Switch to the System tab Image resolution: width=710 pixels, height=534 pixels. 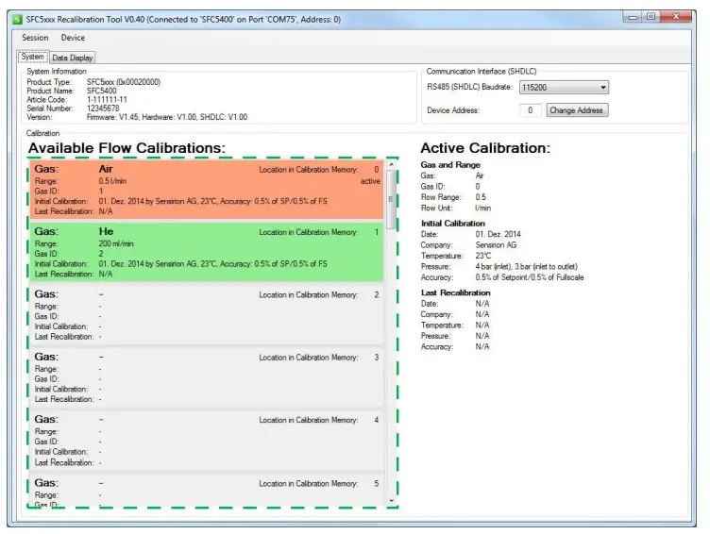click(x=33, y=57)
